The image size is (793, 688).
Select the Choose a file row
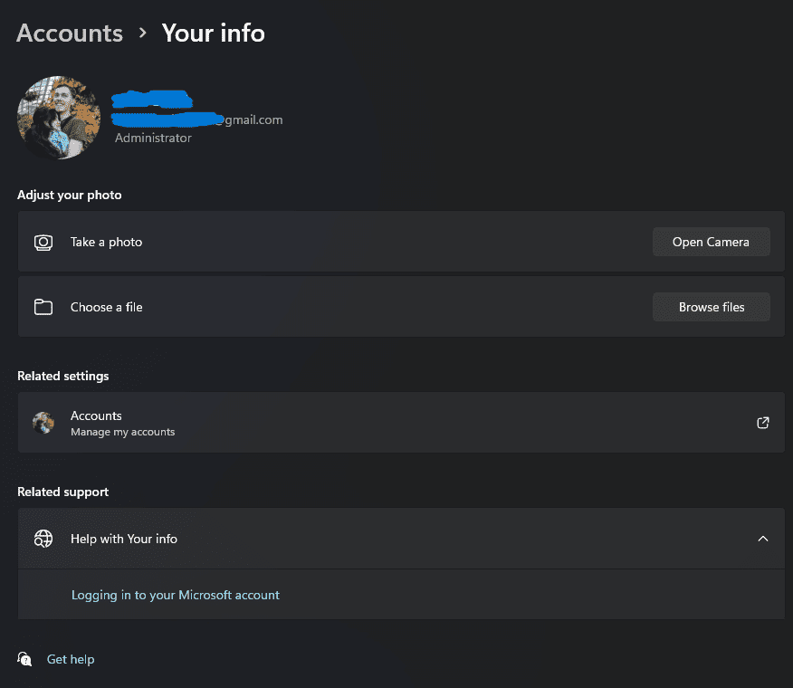pyautogui.click(x=401, y=307)
